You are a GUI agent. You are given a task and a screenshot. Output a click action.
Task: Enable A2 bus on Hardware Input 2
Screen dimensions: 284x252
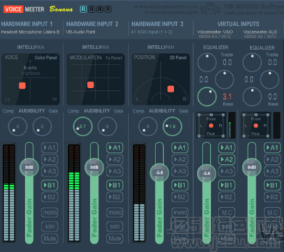coord(115,159)
